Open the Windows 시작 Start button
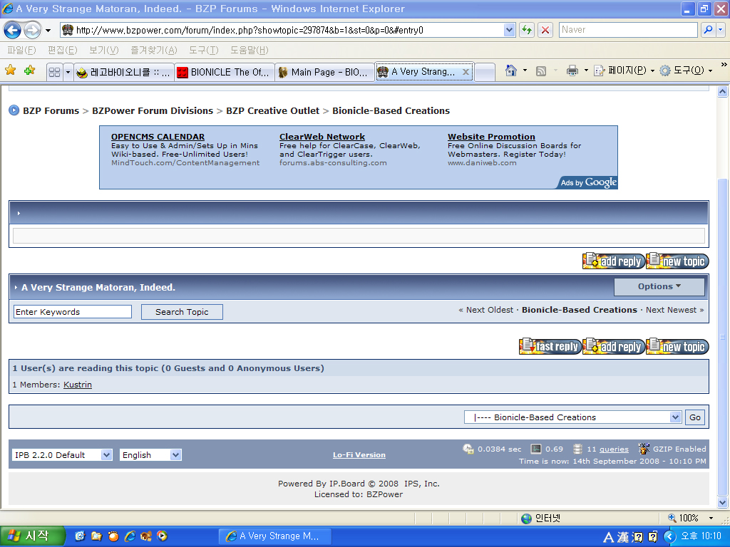Image resolution: width=730 pixels, height=547 pixels. tap(31, 536)
